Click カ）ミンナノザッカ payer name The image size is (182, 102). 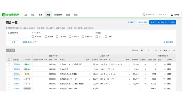pyautogui.click(x=108, y=74)
